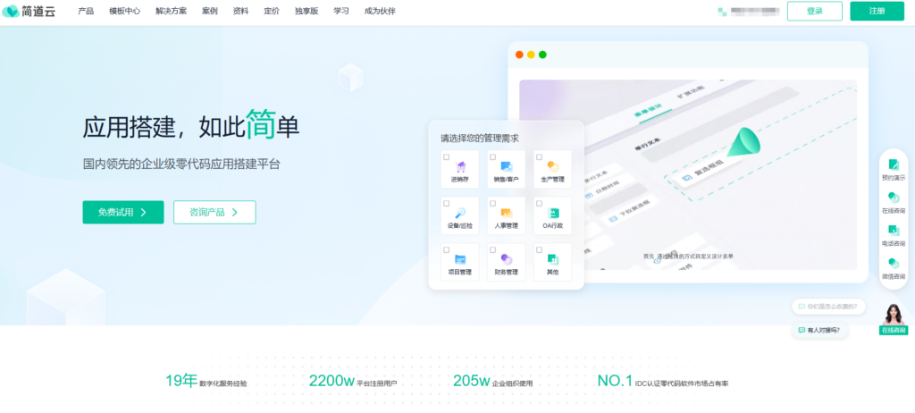Click the 生产管理 icon
The image size is (915, 413).
click(552, 166)
